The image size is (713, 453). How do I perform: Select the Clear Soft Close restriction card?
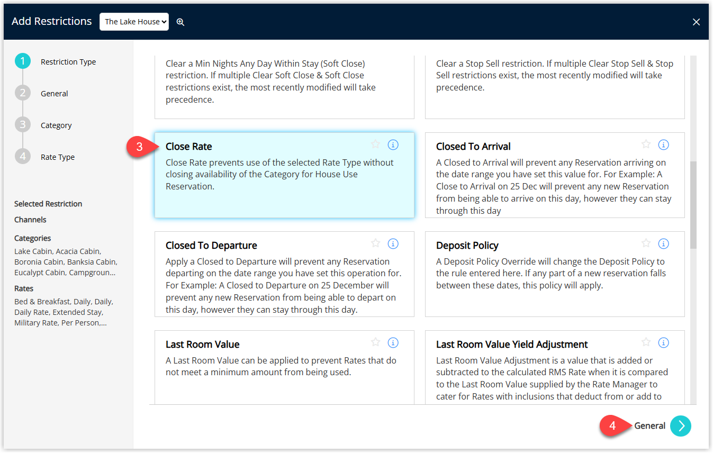284,87
